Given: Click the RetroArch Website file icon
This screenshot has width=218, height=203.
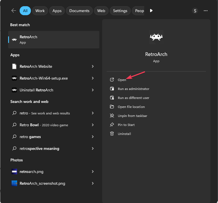Looking at the screenshot, I should click(14, 66).
